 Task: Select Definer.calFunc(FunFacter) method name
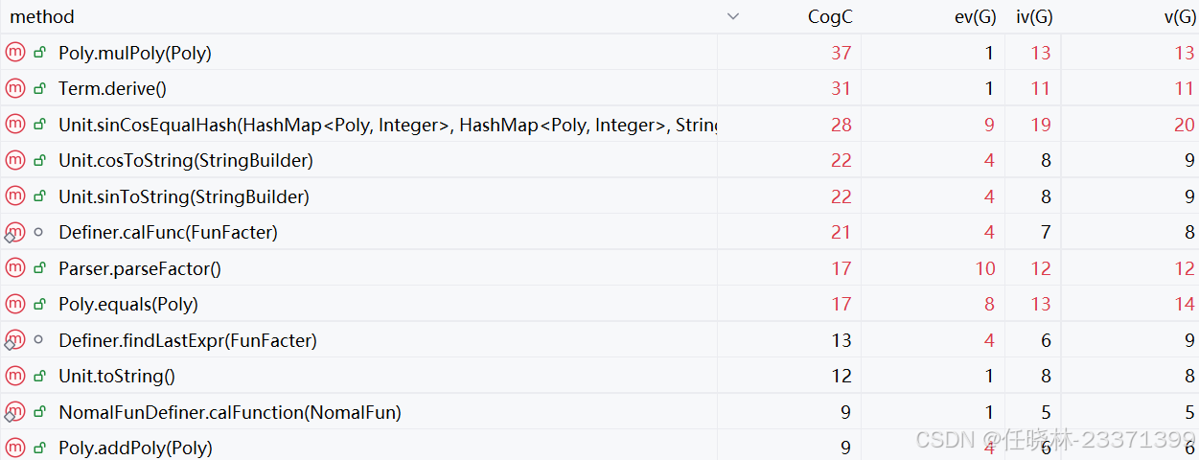click(x=169, y=232)
